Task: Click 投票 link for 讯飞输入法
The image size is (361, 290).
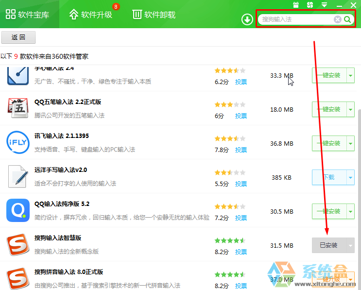Action: (241, 150)
